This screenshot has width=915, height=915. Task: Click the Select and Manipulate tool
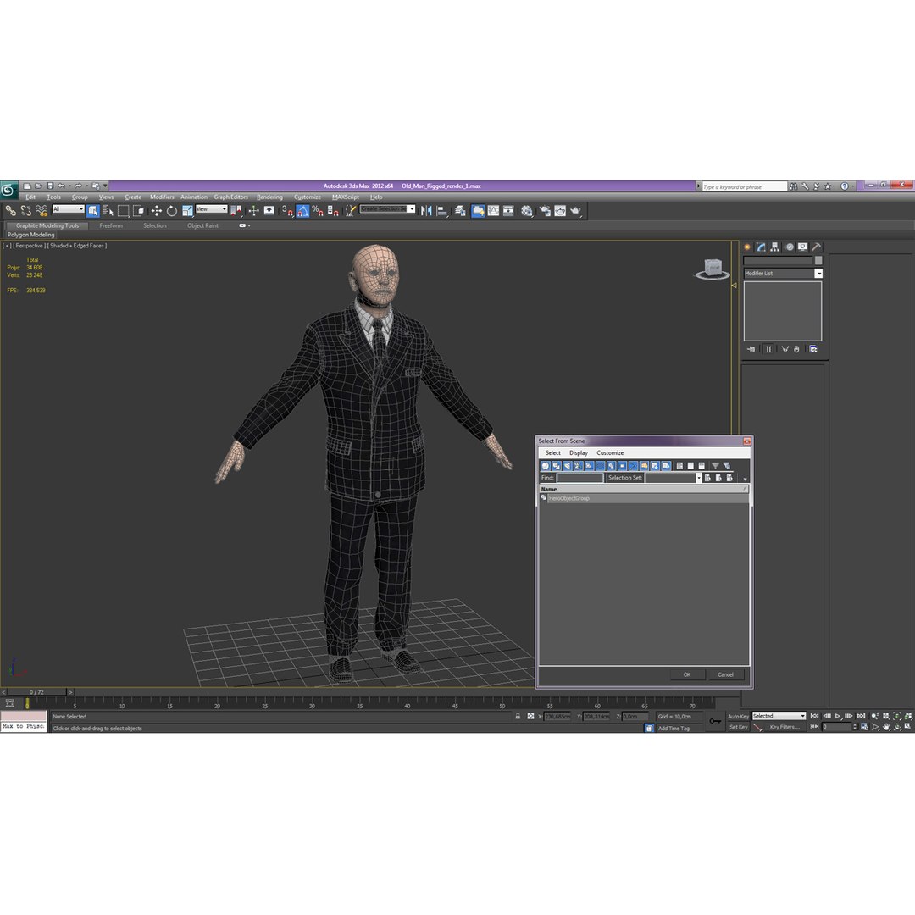pos(254,211)
